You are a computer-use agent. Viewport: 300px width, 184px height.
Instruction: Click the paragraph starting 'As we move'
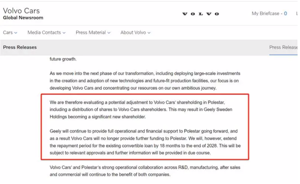pyautogui.click(x=145, y=81)
